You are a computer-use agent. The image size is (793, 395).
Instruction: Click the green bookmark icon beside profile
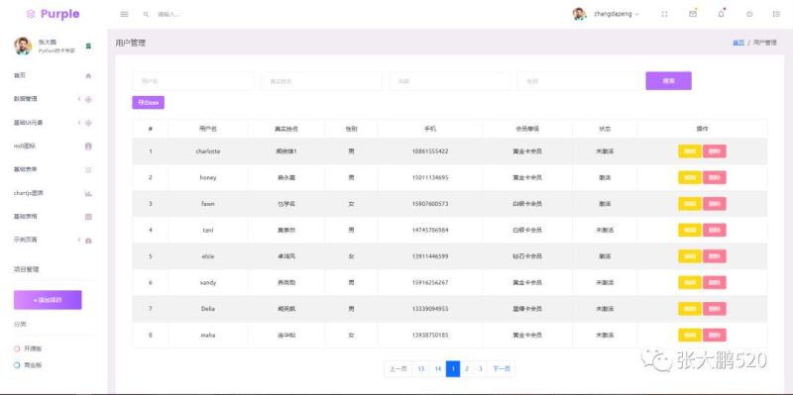[88, 46]
